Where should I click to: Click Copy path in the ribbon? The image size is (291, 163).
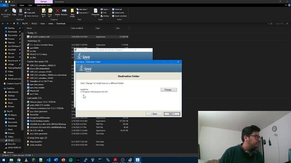click(30, 13)
